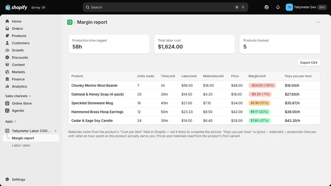Select the Discounts badge icon
The height and width of the screenshot is (186, 331).
pos(7,57)
